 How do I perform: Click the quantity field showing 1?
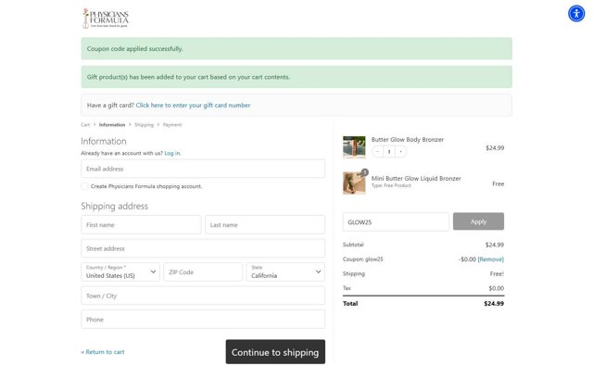pos(389,152)
